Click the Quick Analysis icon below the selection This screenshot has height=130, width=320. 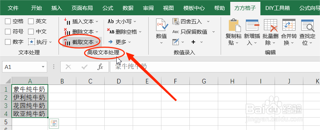[x=54, y=124]
